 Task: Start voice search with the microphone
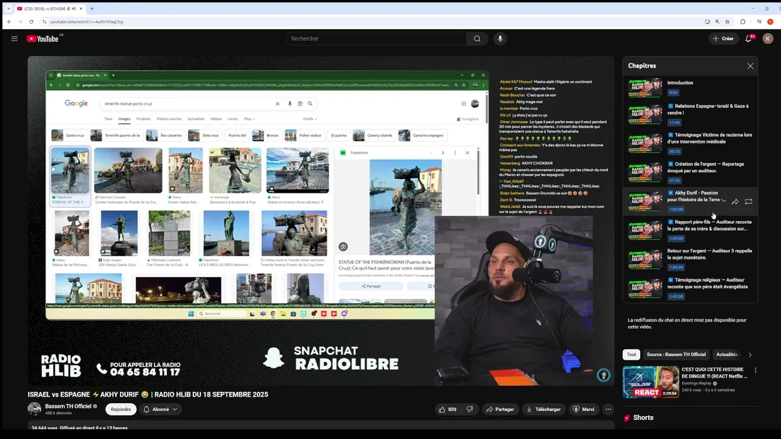click(500, 38)
